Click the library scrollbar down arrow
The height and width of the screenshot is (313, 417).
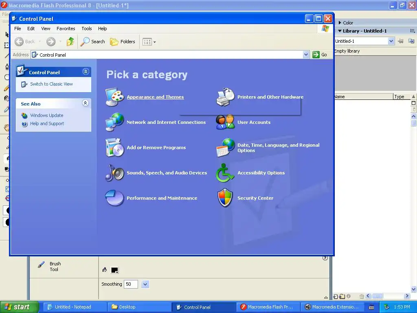414,289
